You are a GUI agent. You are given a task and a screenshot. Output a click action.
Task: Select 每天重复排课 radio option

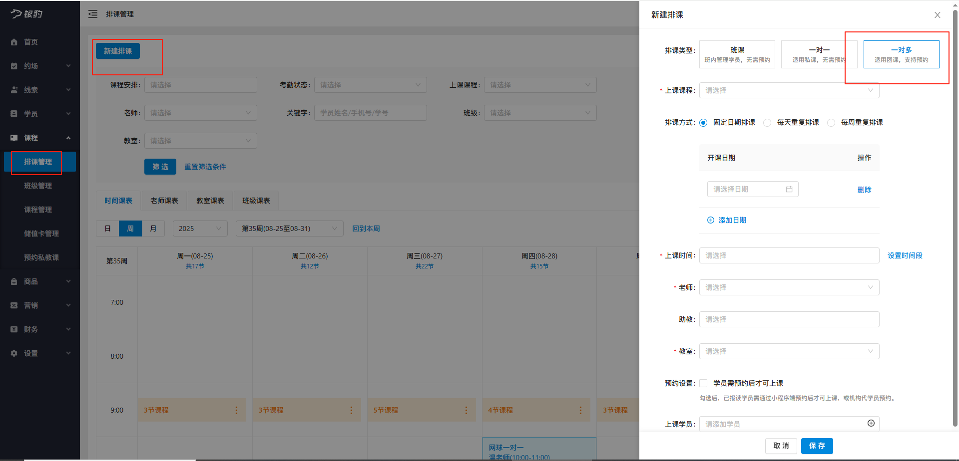coord(767,122)
